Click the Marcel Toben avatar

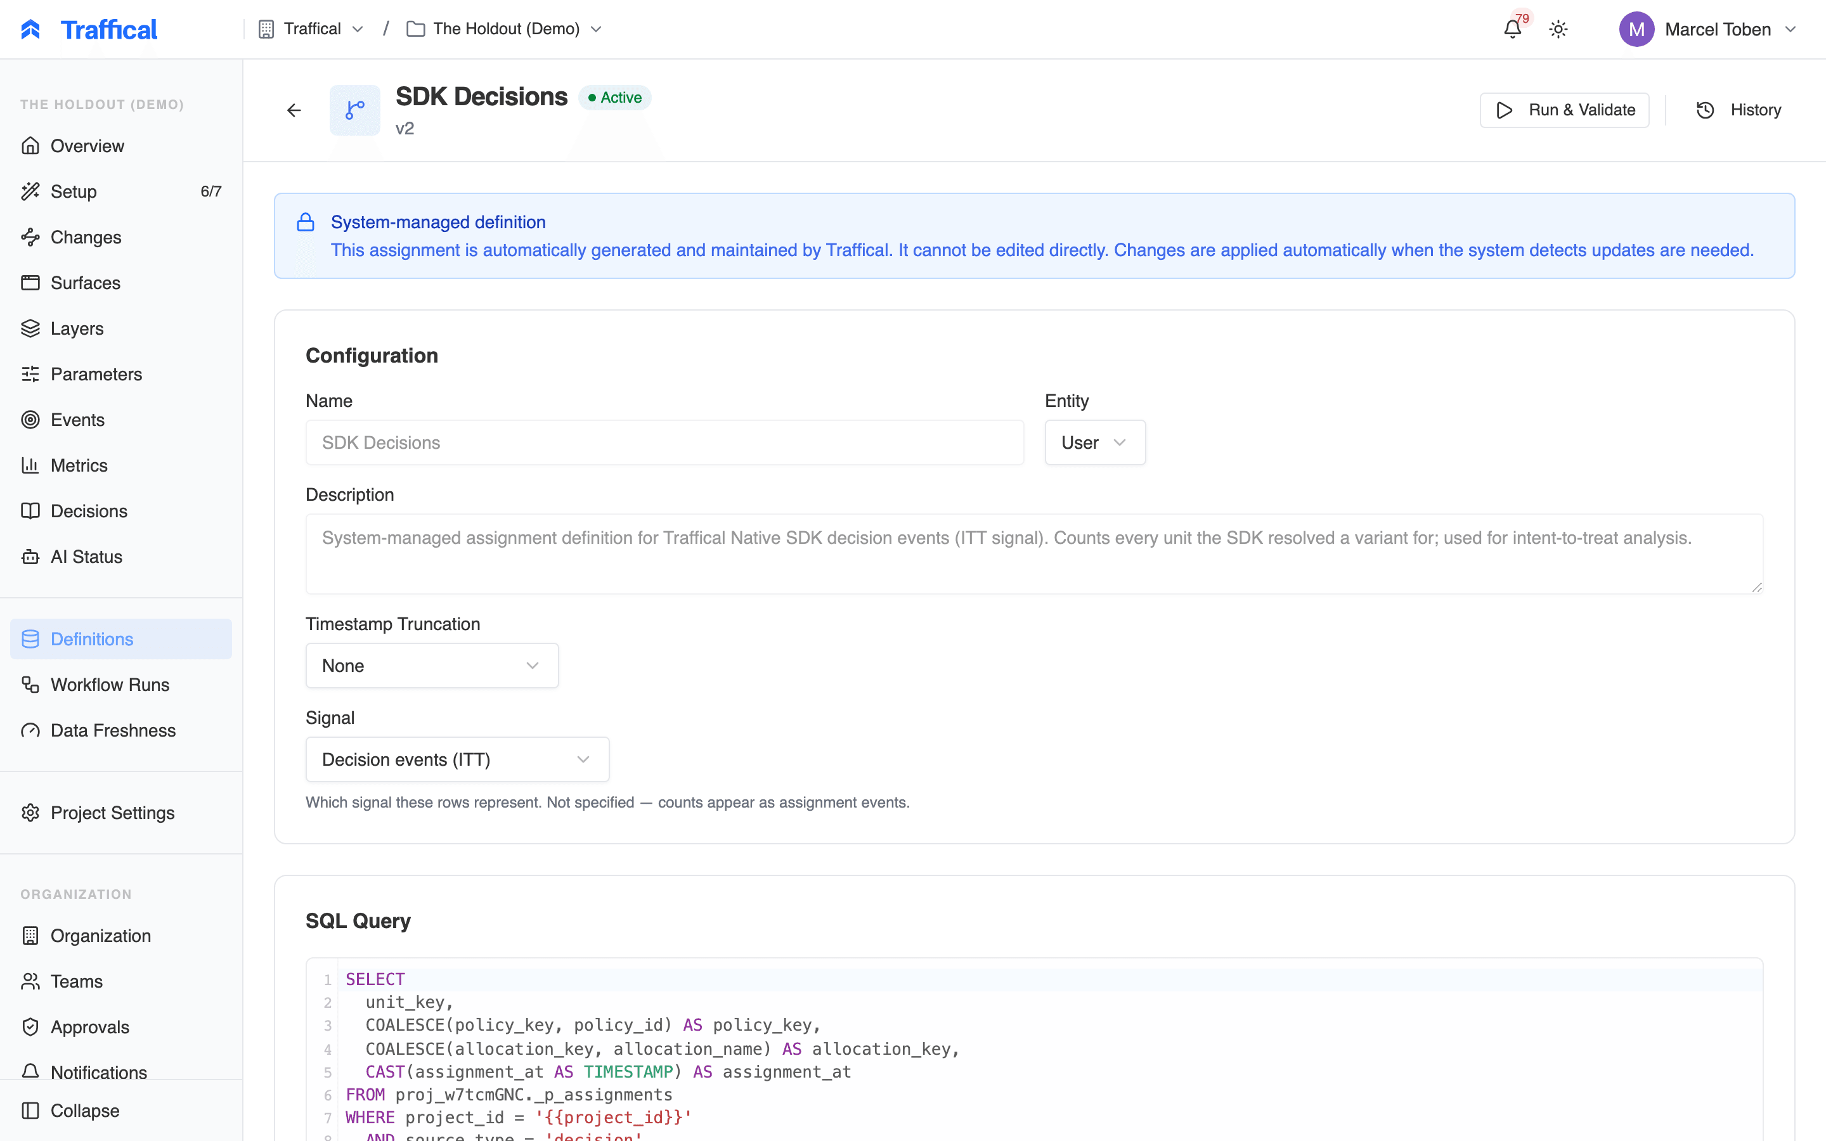1636,29
